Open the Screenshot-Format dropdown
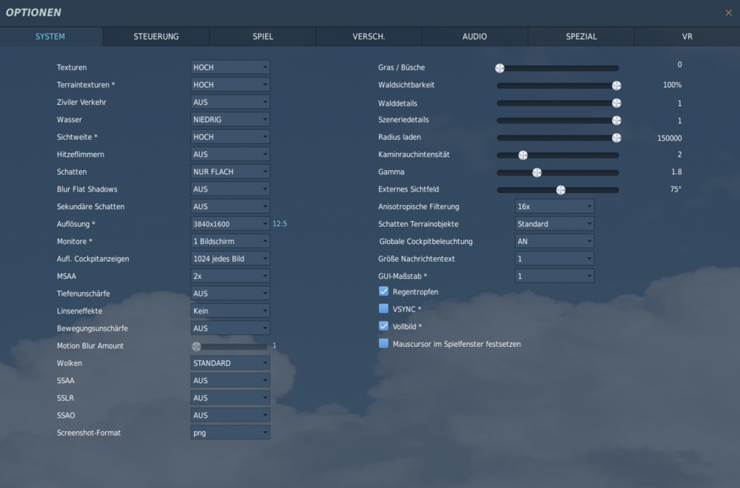Screen dimensions: 740x488 point(229,433)
